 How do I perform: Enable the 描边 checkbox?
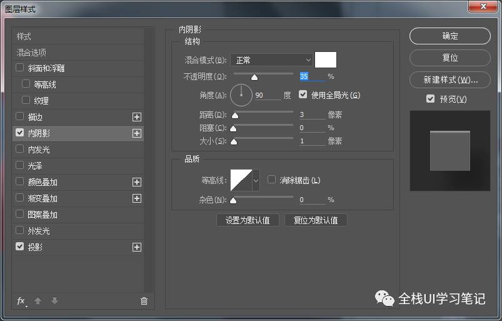pyautogui.click(x=20, y=116)
